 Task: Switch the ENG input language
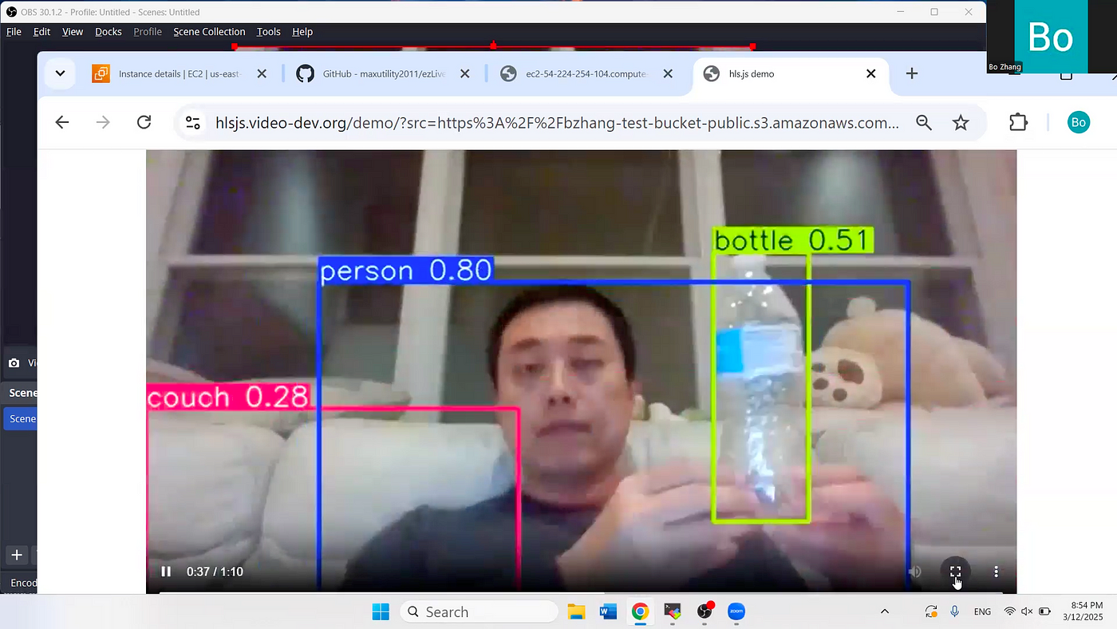pos(982,612)
